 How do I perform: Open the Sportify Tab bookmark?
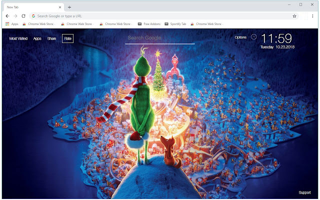pos(175,24)
